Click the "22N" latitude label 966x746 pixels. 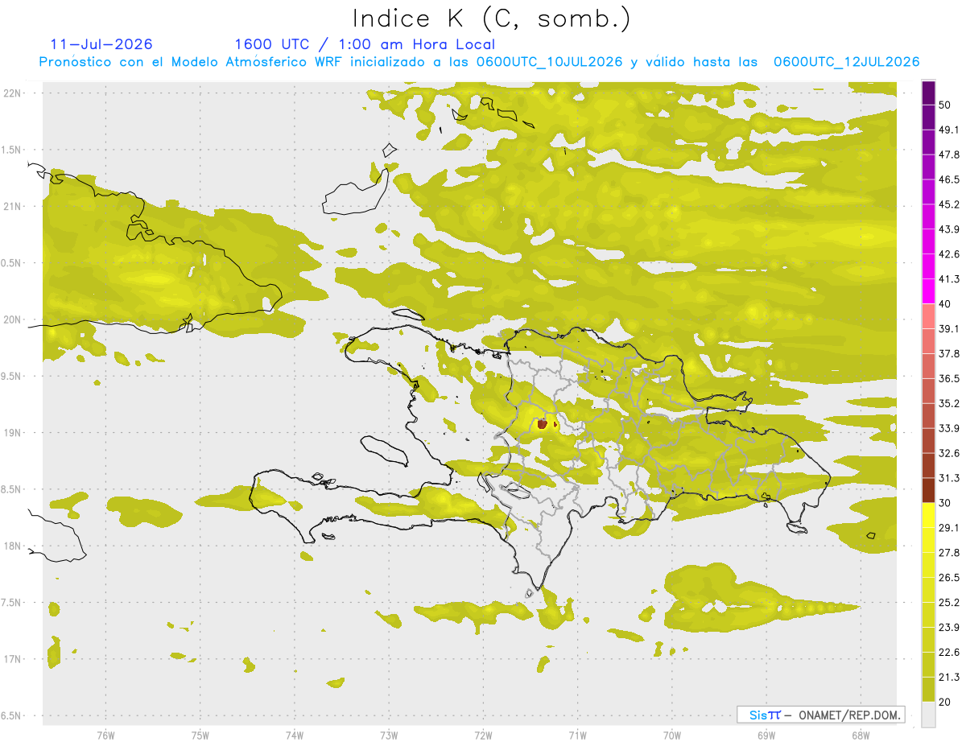pos(14,93)
